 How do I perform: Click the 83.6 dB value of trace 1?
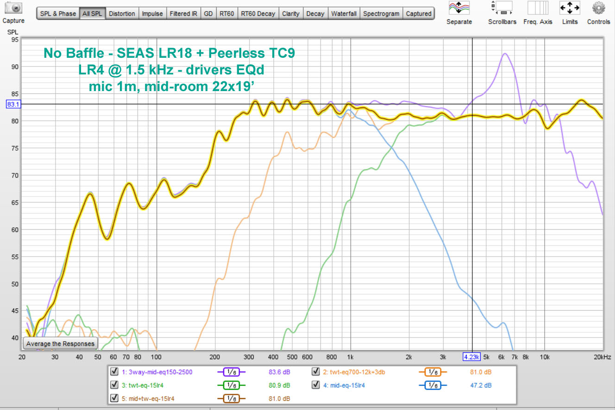279,372
